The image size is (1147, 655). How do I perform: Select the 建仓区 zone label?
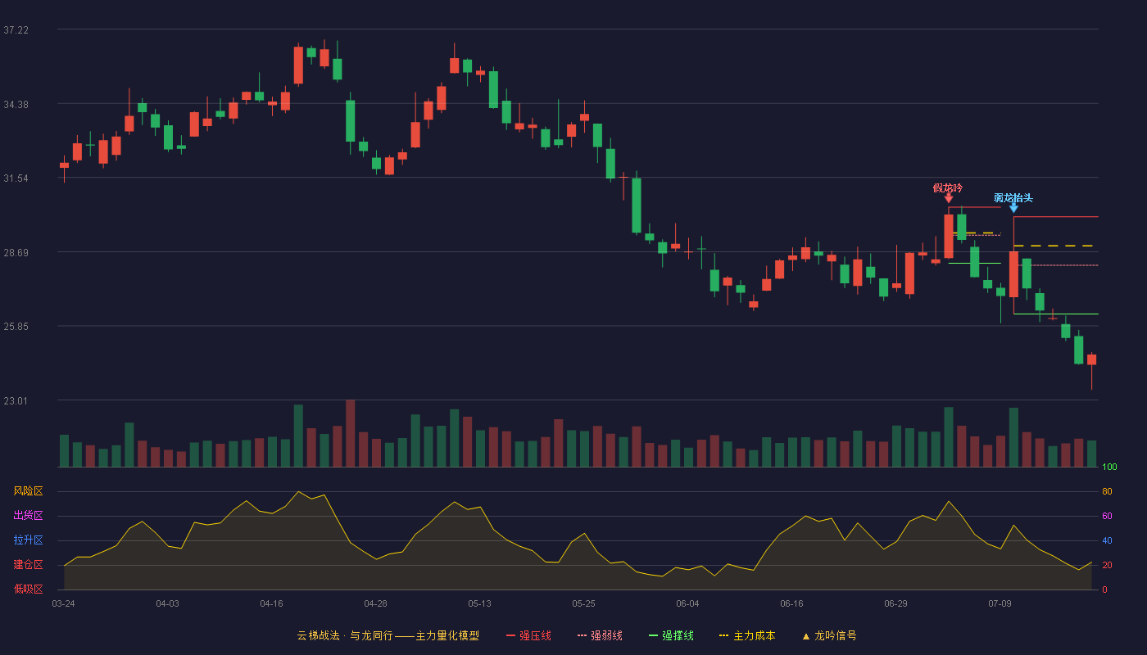coord(28,565)
